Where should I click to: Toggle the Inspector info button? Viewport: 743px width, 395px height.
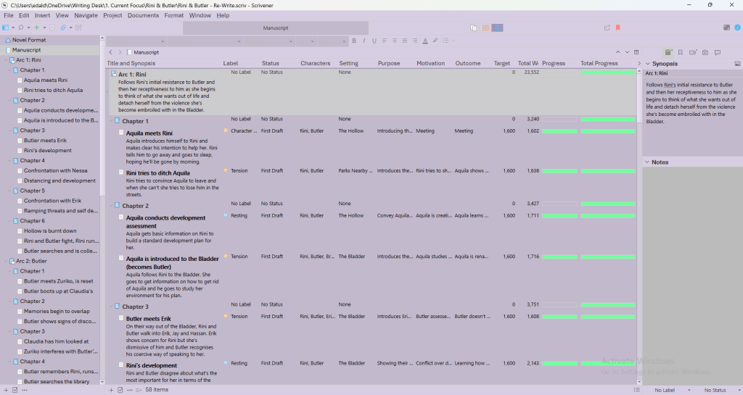pos(738,28)
